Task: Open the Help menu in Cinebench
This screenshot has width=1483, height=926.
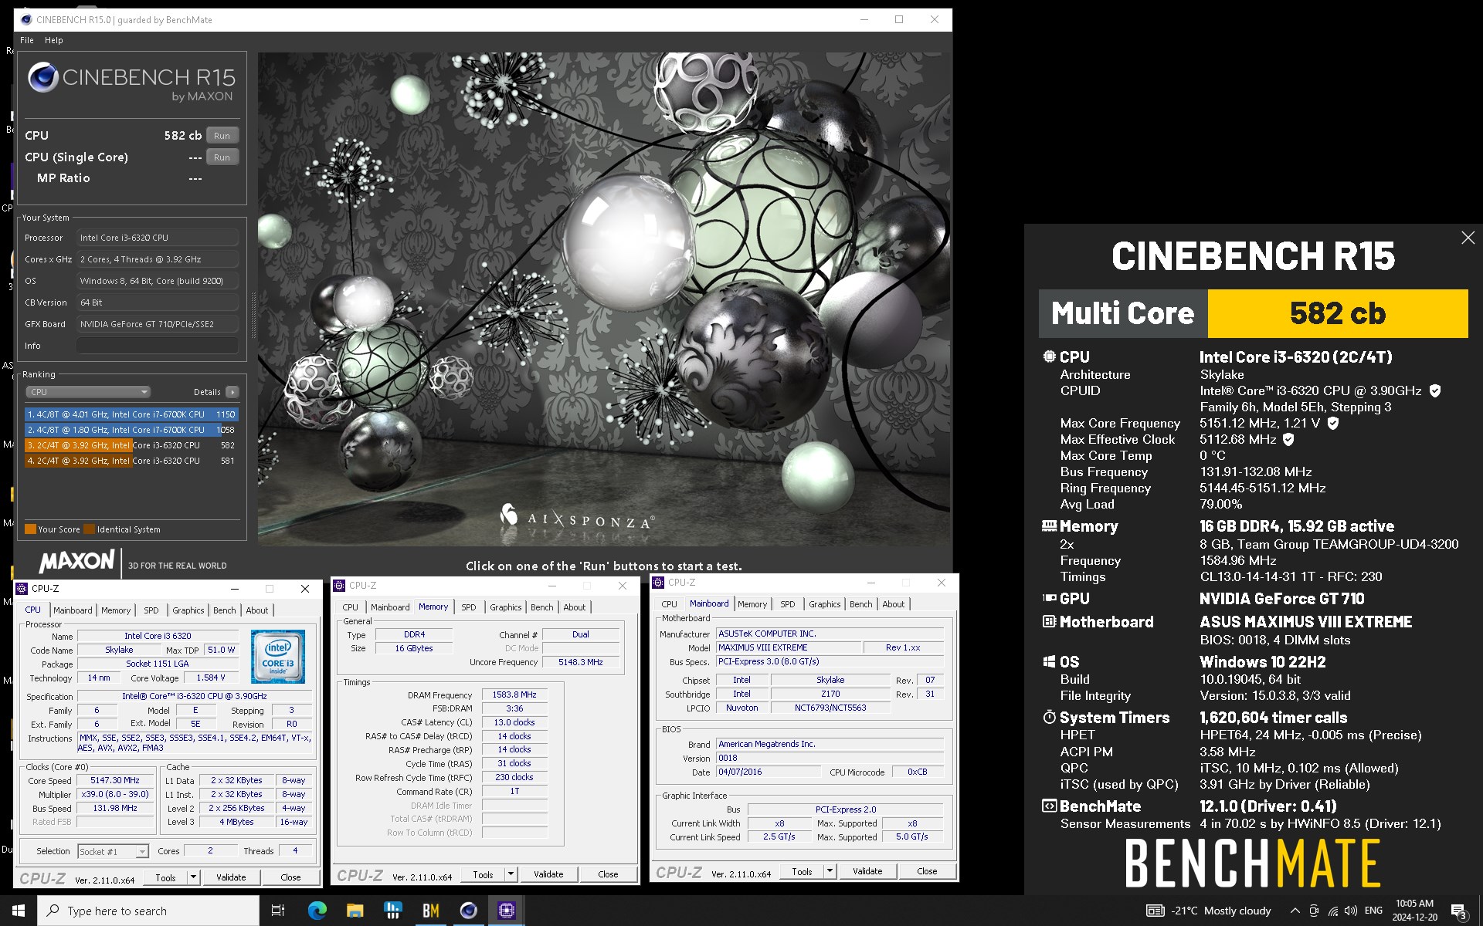Action: (x=54, y=40)
